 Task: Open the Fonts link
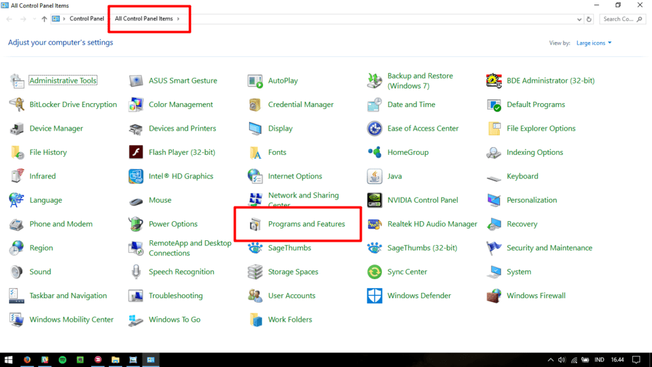tap(277, 152)
